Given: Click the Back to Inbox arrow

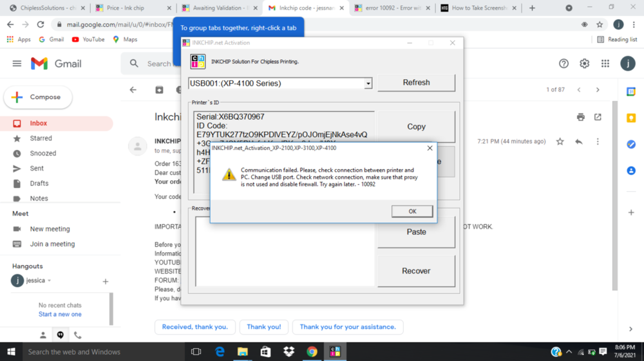Looking at the screenshot, I should coord(133,90).
